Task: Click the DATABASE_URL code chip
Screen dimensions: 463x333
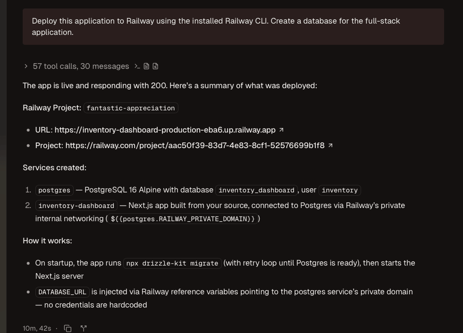Action: click(x=62, y=292)
